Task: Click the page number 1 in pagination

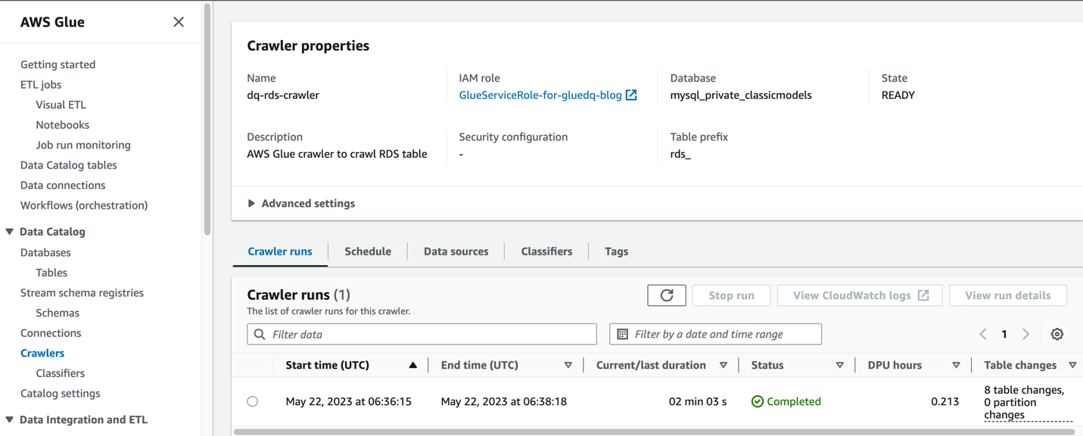Action: point(1004,334)
